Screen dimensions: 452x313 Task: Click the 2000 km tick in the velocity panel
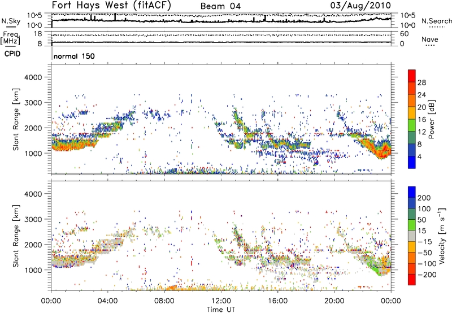(33, 245)
